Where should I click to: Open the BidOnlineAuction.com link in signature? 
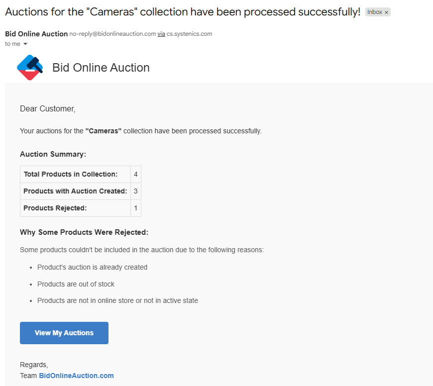(76, 376)
